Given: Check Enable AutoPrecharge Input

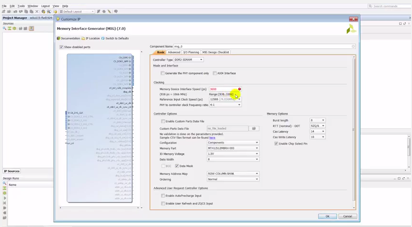Looking at the screenshot, I should point(163,196).
